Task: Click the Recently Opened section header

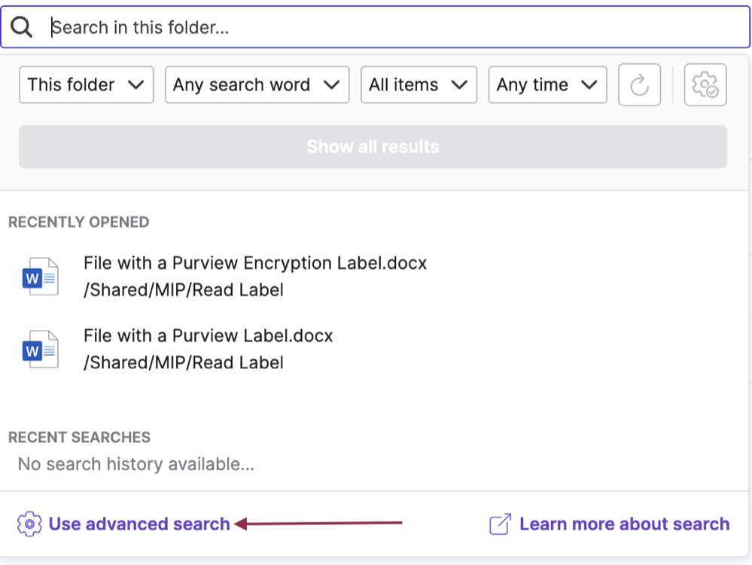Action: point(78,221)
